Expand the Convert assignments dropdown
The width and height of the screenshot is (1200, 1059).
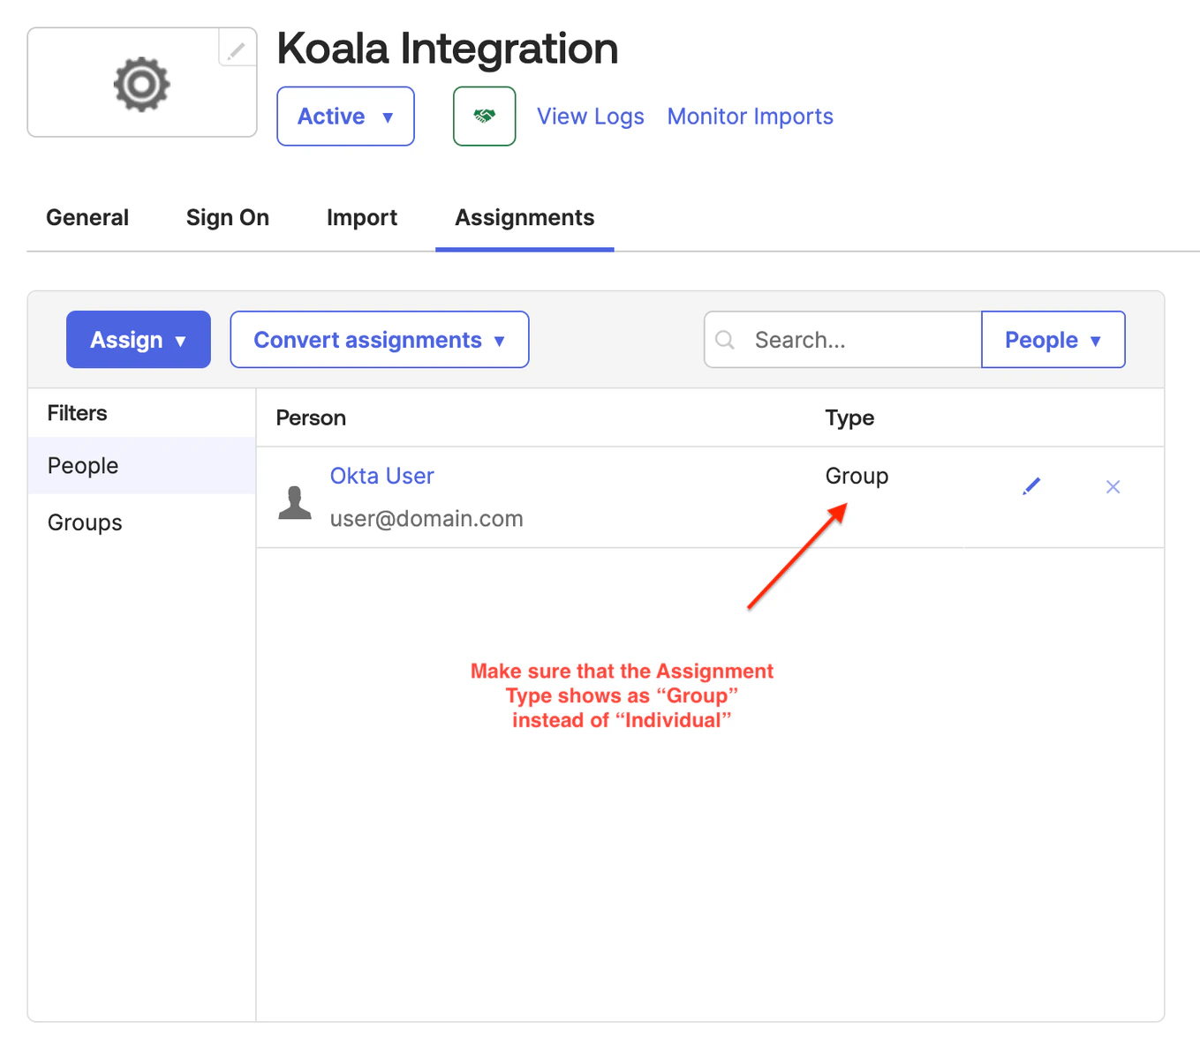tap(380, 340)
